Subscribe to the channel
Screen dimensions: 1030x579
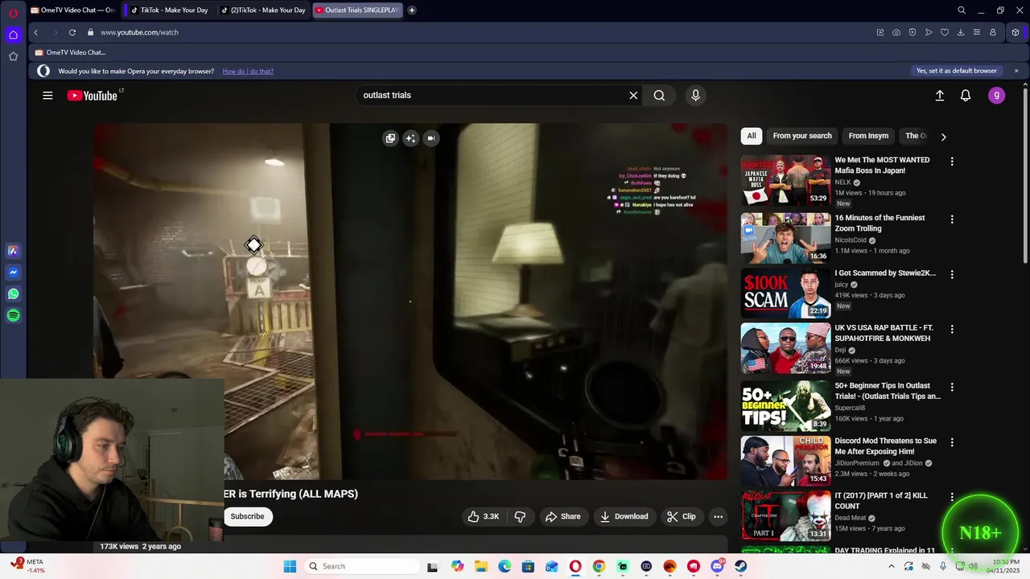tap(247, 516)
